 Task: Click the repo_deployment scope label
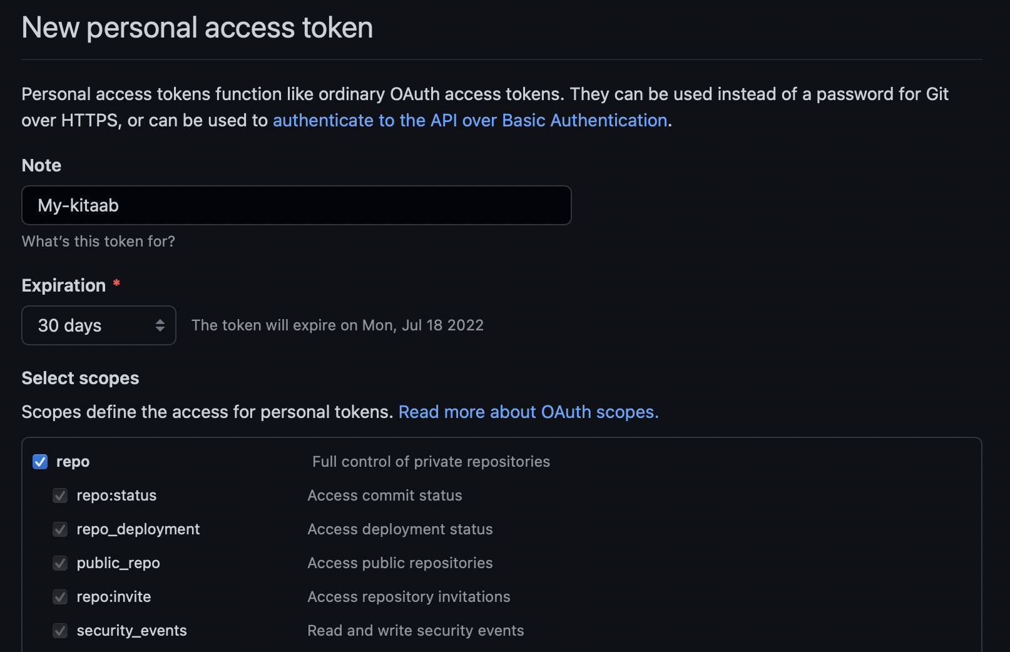click(138, 529)
